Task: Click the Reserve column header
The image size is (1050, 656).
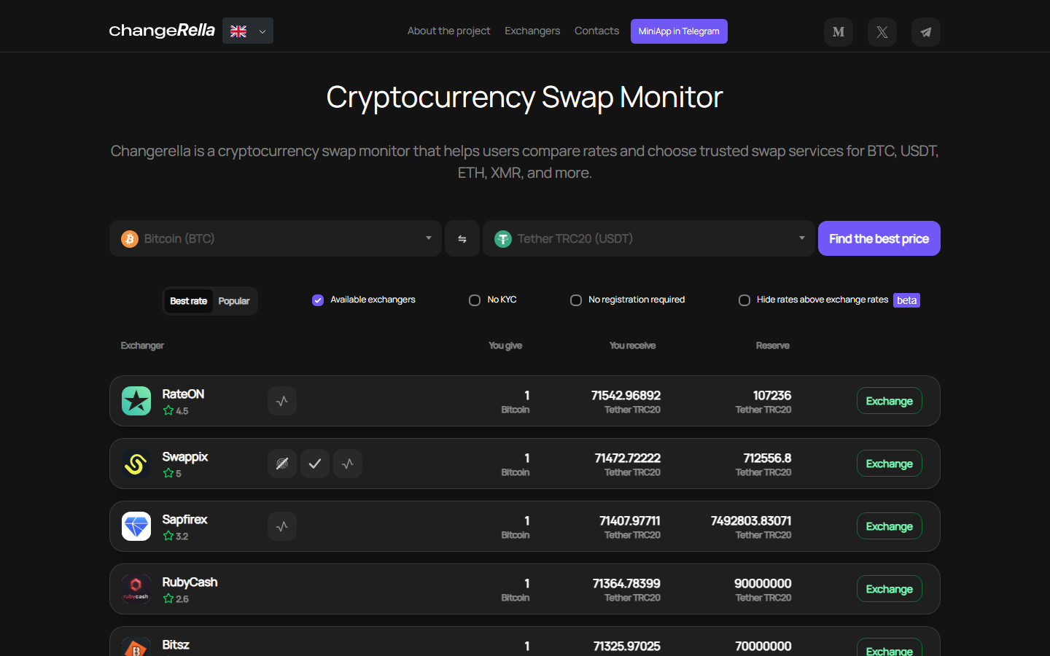Action: point(773,345)
